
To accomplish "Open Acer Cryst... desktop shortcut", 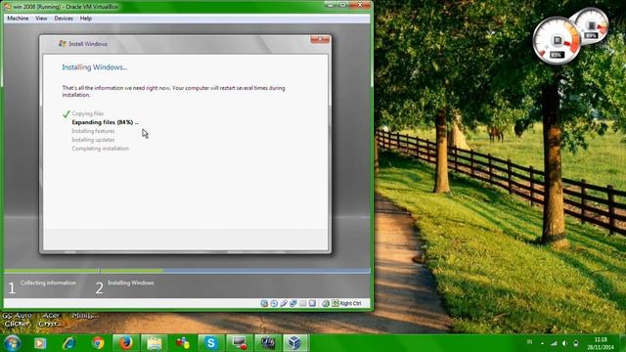I will point(51,320).
